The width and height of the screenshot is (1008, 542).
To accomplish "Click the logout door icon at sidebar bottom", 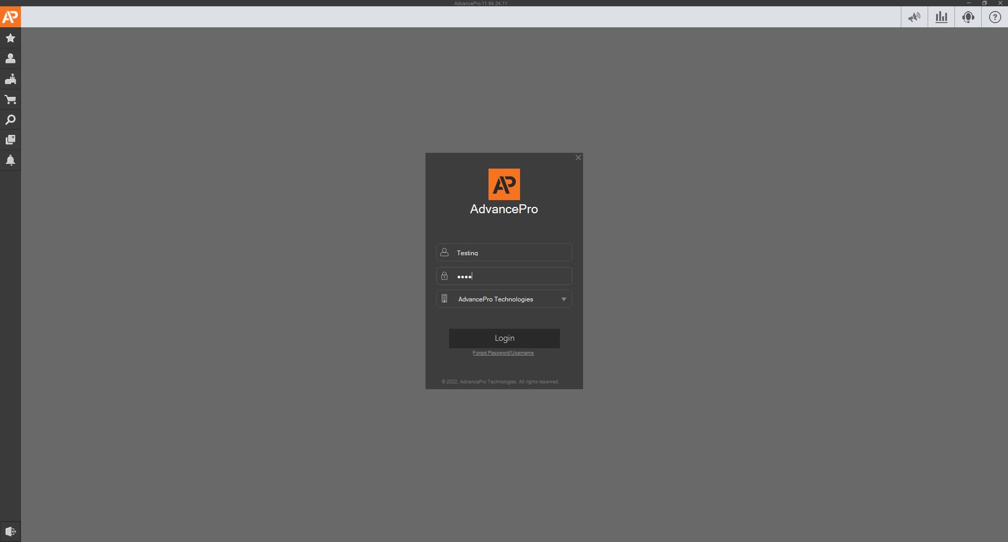I will [11, 531].
